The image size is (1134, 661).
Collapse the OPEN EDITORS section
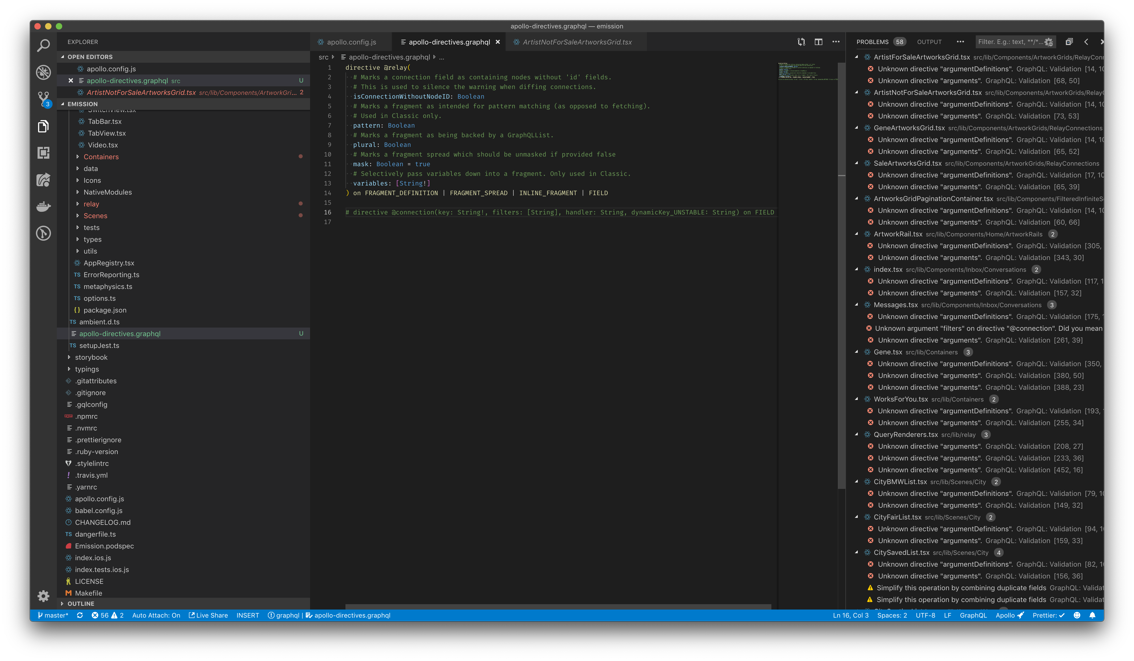[x=90, y=57]
